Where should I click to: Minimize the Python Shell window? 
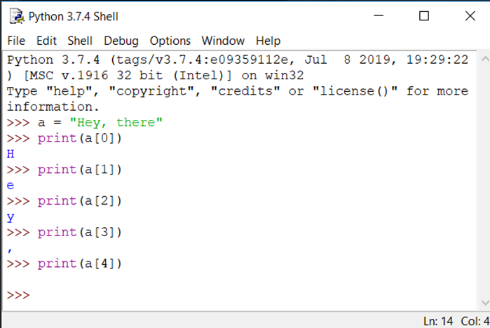click(x=379, y=15)
